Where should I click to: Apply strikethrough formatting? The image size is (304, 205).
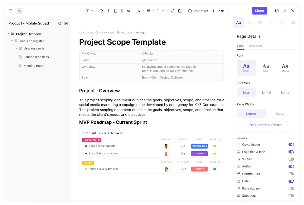pyautogui.click(x=122, y=11)
